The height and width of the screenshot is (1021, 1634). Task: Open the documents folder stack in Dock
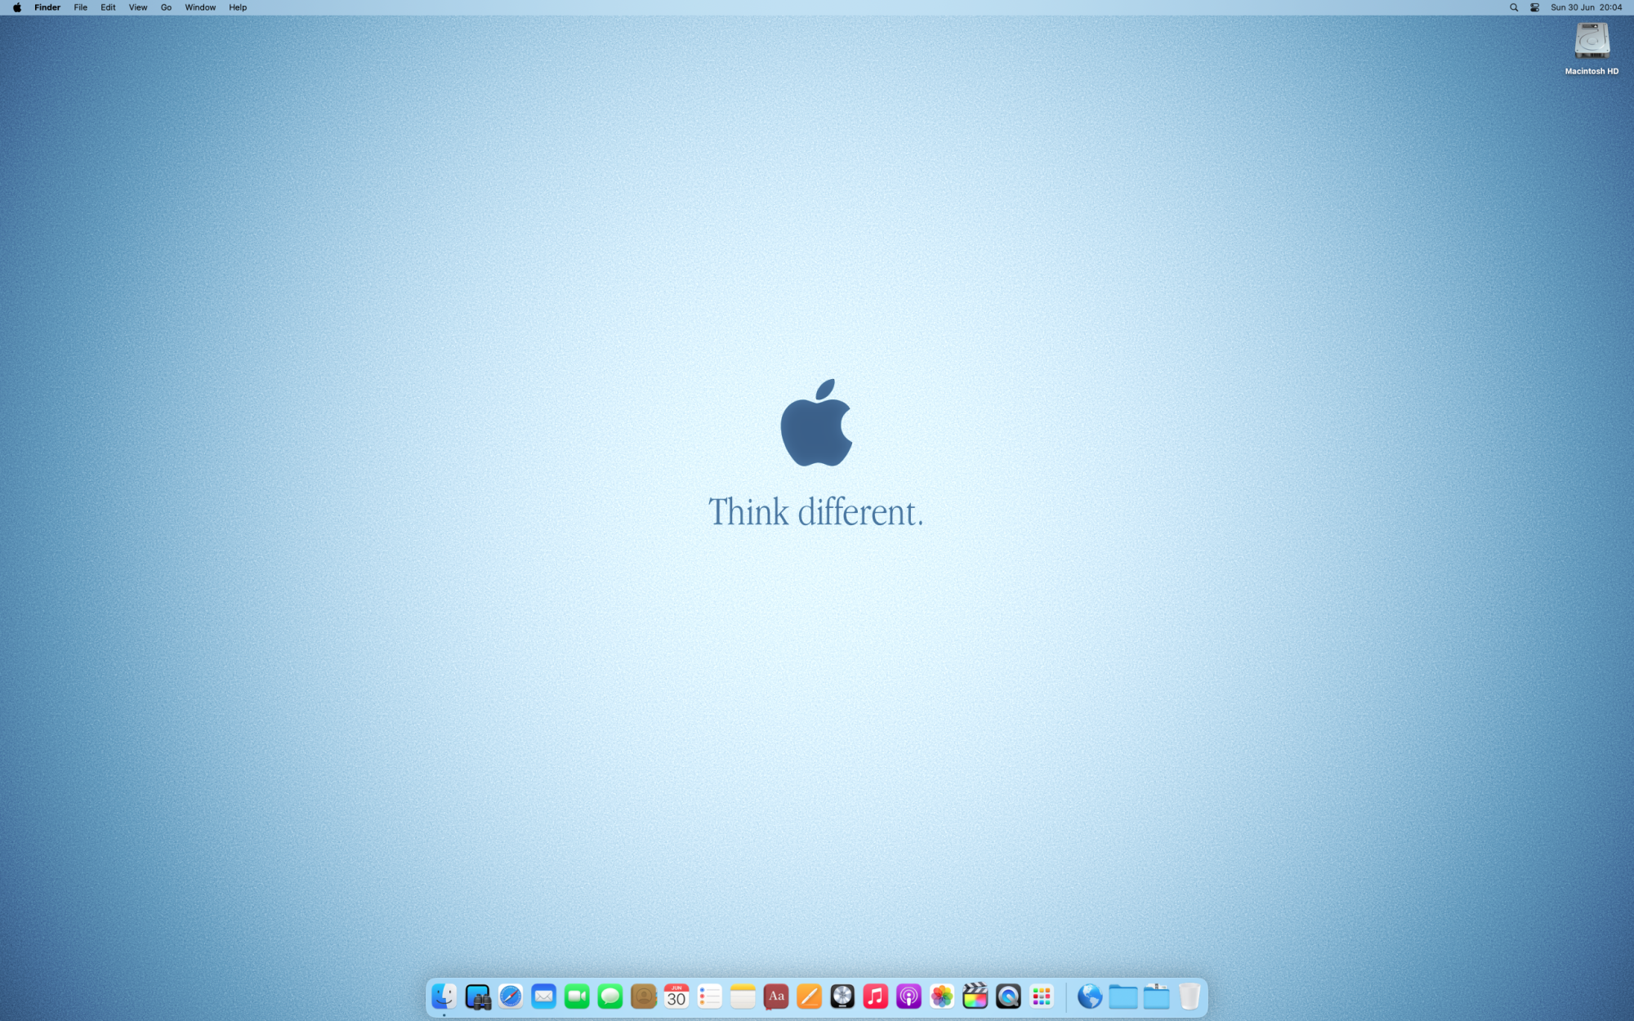(x=1156, y=996)
